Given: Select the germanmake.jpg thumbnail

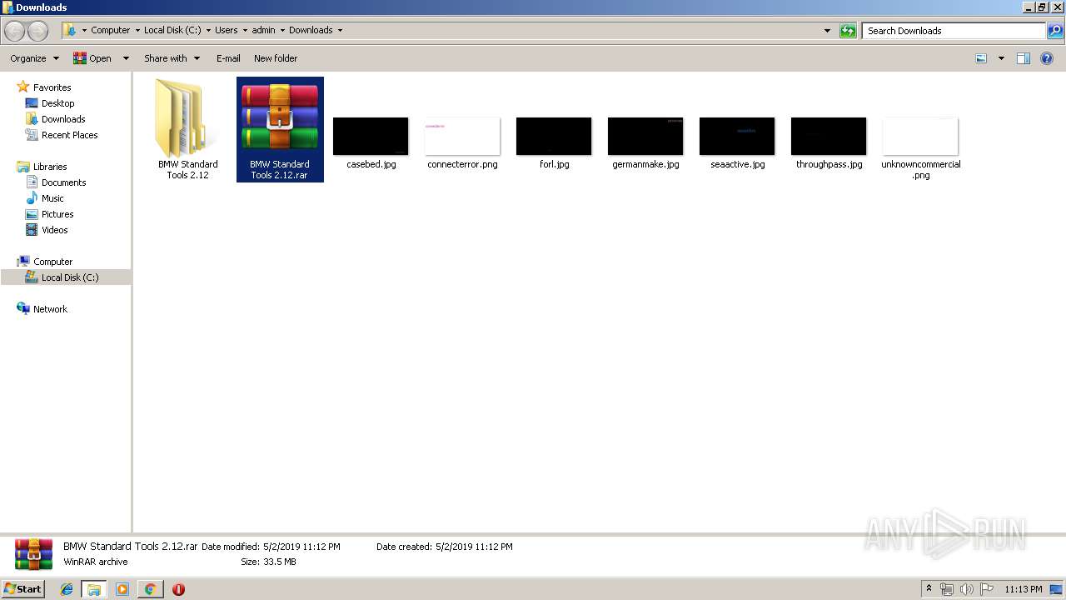Looking at the screenshot, I should pyautogui.click(x=645, y=136).
